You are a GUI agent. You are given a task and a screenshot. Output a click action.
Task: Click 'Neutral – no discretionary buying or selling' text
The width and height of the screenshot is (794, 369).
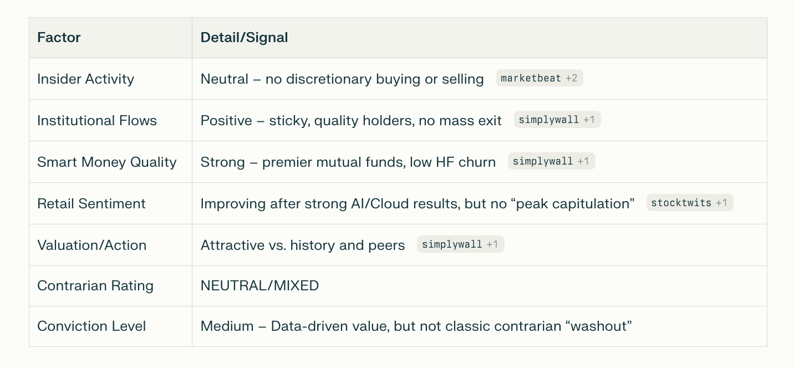342,79
